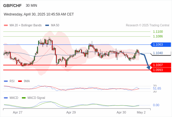The width and height of the screenshot is (172, 117).
Task: Click Research © 2025 Trading Central credit
Action: [148, 25]
